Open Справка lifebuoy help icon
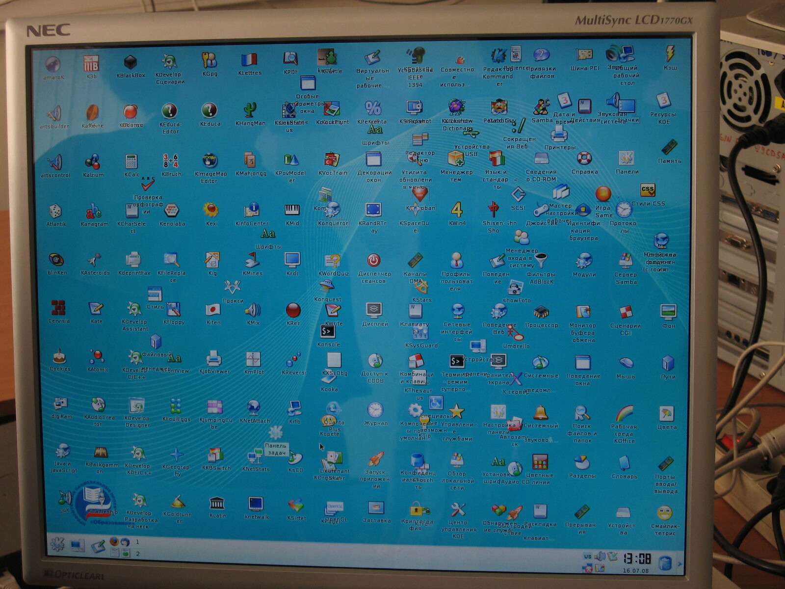The image size is (785, 589). pyautogui.click(x=584, y=158)
